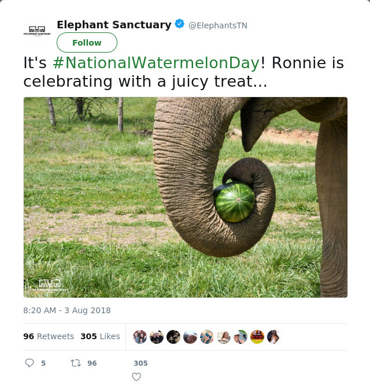The height and width of the screenshot is (386, 370).
Task: Click the reply count number 5
Action: click(43, 363)
